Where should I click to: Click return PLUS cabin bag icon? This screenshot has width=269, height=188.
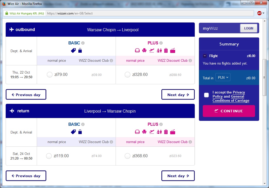click(137, 132)
